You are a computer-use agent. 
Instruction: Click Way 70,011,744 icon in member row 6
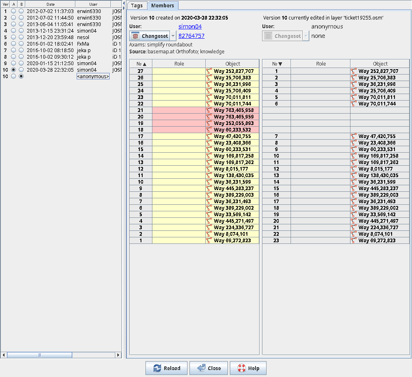pyautogui.click(x=354, y=104)
